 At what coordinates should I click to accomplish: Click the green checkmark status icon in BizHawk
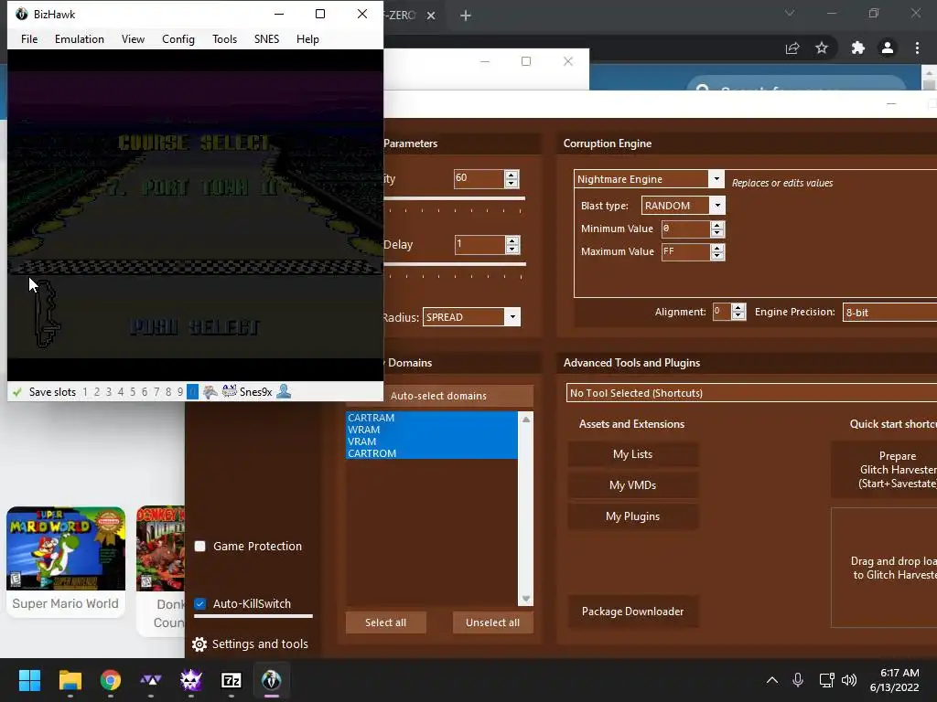coord(17,392)
